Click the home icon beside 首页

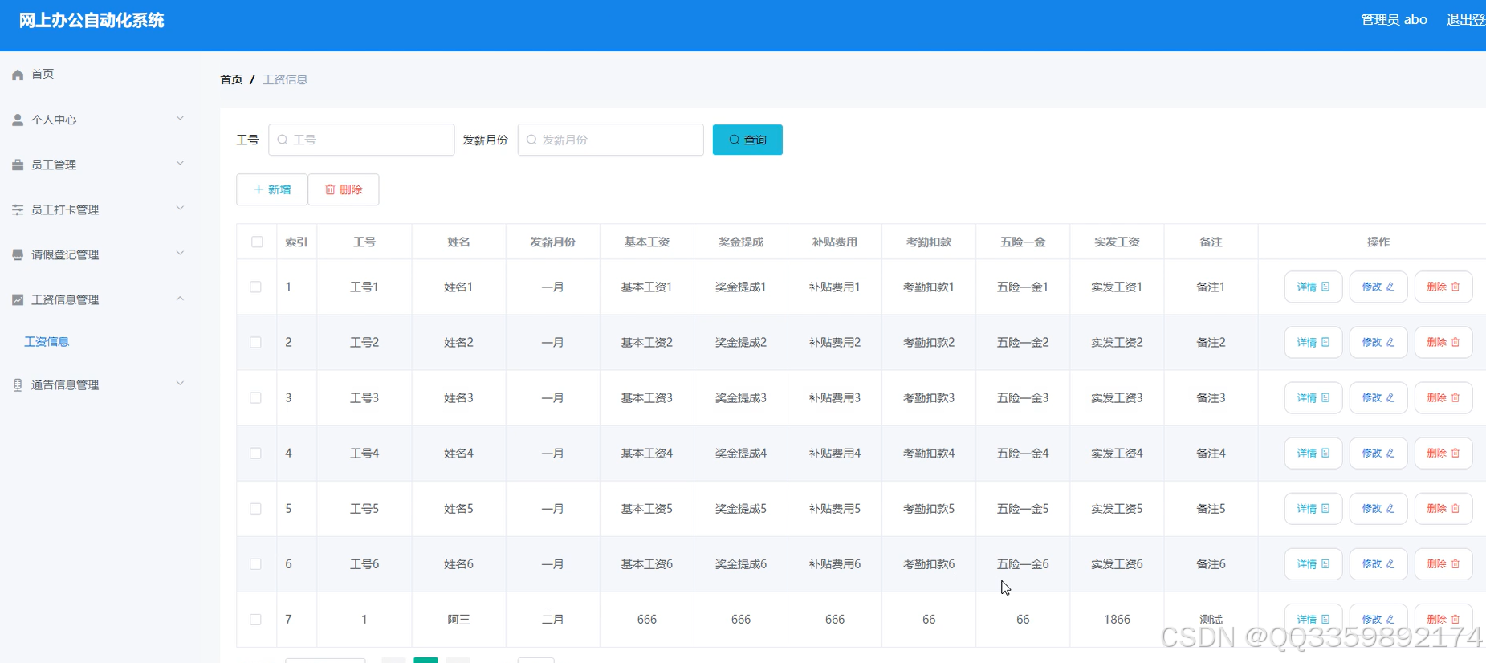pyautogui.click(x=18, y=74)
